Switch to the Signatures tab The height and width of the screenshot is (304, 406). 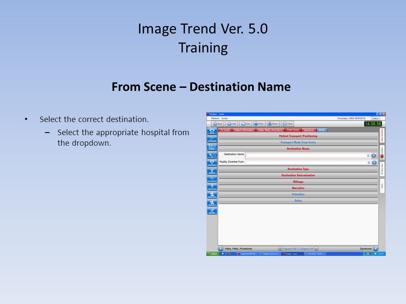(x=309, y=130)
